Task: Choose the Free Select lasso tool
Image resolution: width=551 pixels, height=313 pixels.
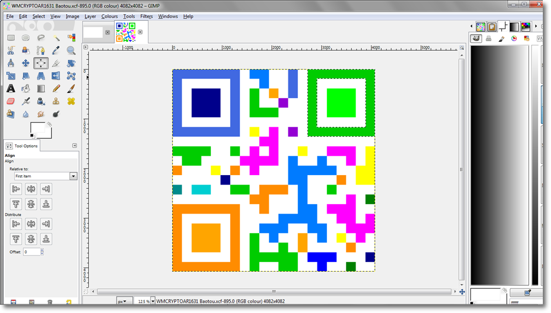Action: click(41, 38)
